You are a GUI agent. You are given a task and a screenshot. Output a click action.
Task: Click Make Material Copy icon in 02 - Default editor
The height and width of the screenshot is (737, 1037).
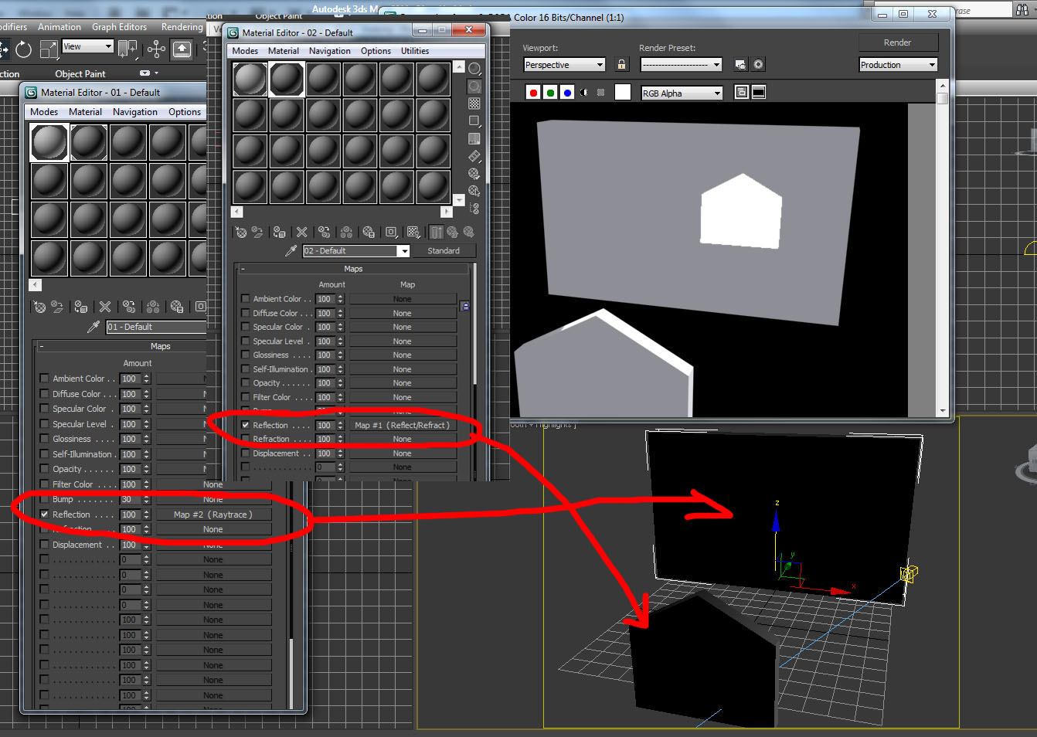click(x=324, y=232)
